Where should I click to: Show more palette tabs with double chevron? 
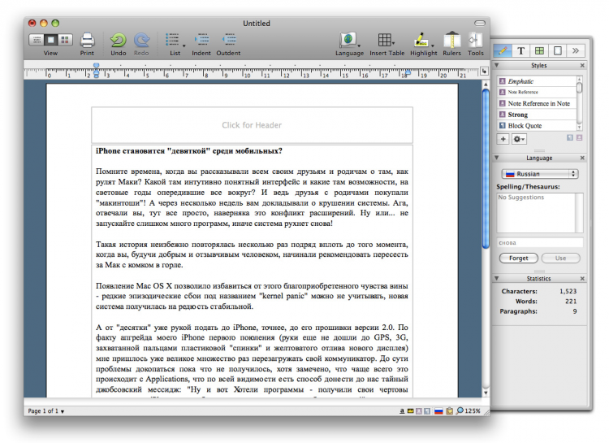[576, 50]
